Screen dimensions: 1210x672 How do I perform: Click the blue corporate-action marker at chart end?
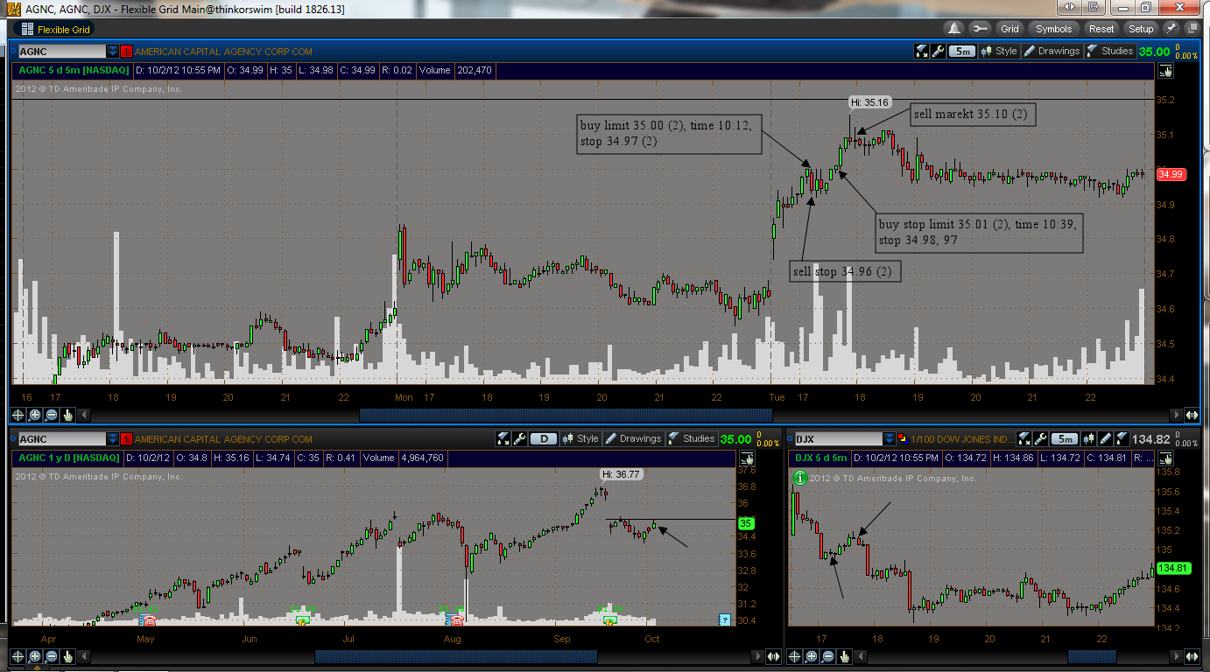[724, 619]
